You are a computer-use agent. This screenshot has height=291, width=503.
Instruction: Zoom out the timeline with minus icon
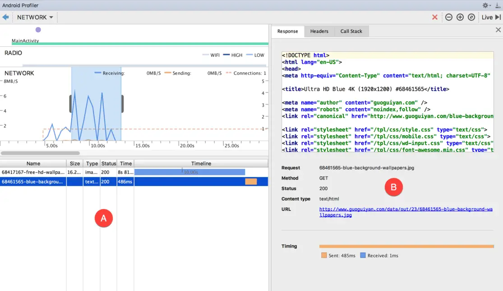(449, 17)
